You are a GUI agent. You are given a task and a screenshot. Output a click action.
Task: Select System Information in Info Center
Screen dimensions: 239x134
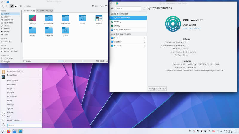[x=128, y=18]
